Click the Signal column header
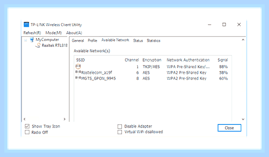Screen dimensions: 269x157 (223, 60)
